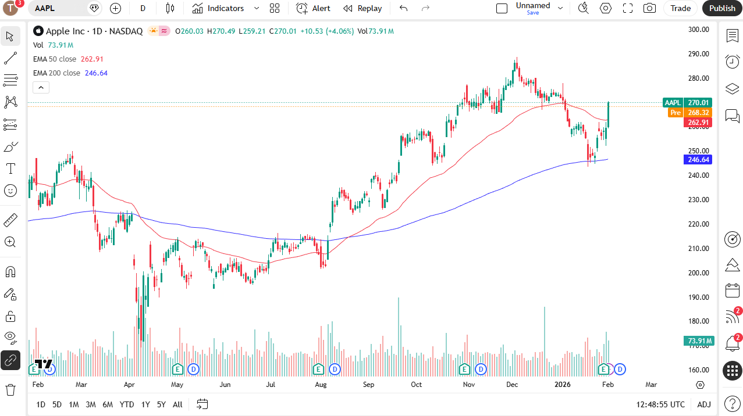Open timezone menu at 12:48:55 UTC
743x416 pixels.
pos(660,404)
